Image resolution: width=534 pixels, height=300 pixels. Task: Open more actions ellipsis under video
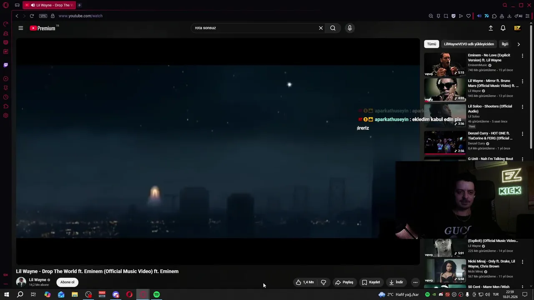pos(415,282)
